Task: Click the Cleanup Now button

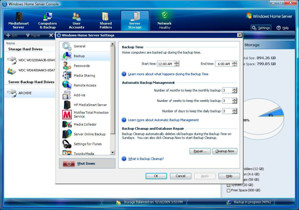Action: point(225,151)
